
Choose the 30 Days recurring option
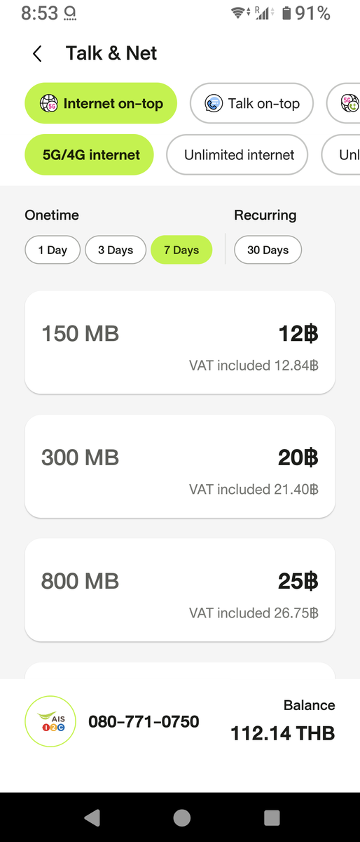tap(268, 250)
